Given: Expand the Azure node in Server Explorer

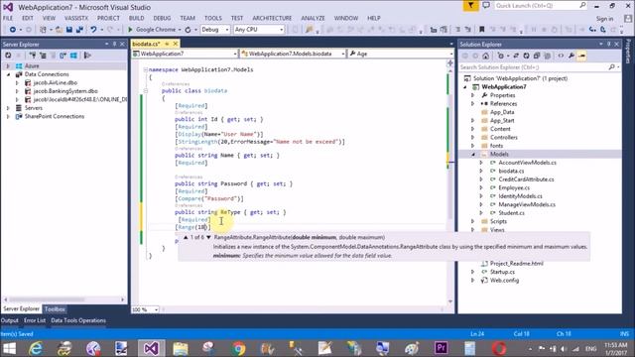Looking at the screenshot, I should 8,66.
